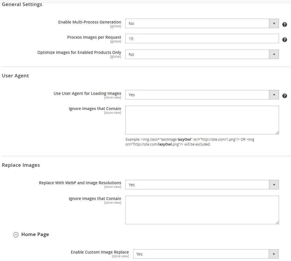The width and height of the screenshot is (291, 261).
Task: Show help for Use User Agent for Loading Images
Action: (x=284, y=96)
